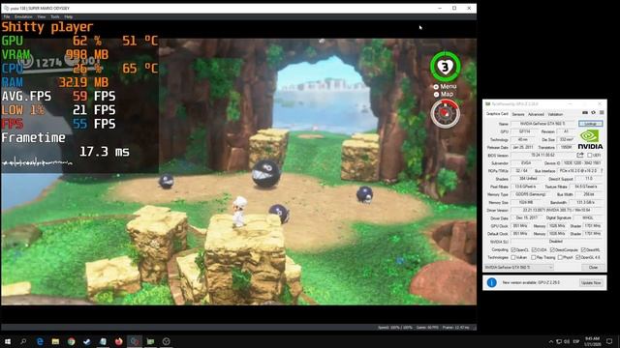The image size is (620, 348).
Task: Click the in-game red compass gauge
Action: pyautogui.click(x=446, y=114)
